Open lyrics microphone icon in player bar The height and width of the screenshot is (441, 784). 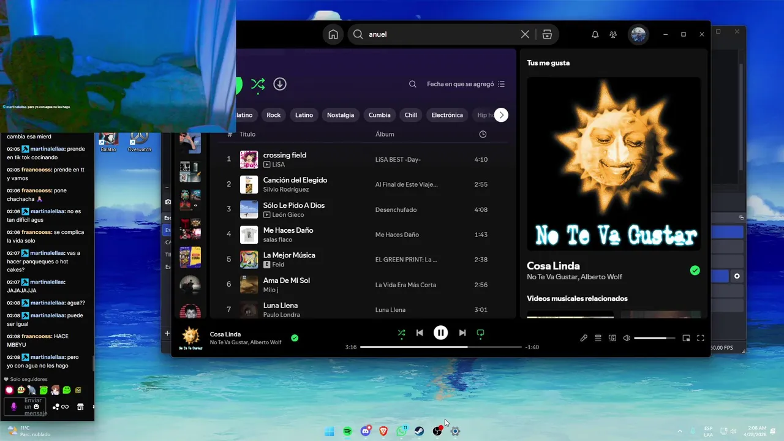pos(584,337)
